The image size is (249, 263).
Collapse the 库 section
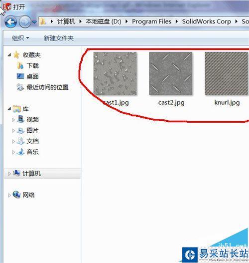click(9, 109)
